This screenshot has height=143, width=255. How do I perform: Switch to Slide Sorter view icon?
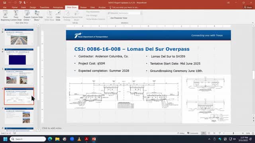tap(209, 133)
